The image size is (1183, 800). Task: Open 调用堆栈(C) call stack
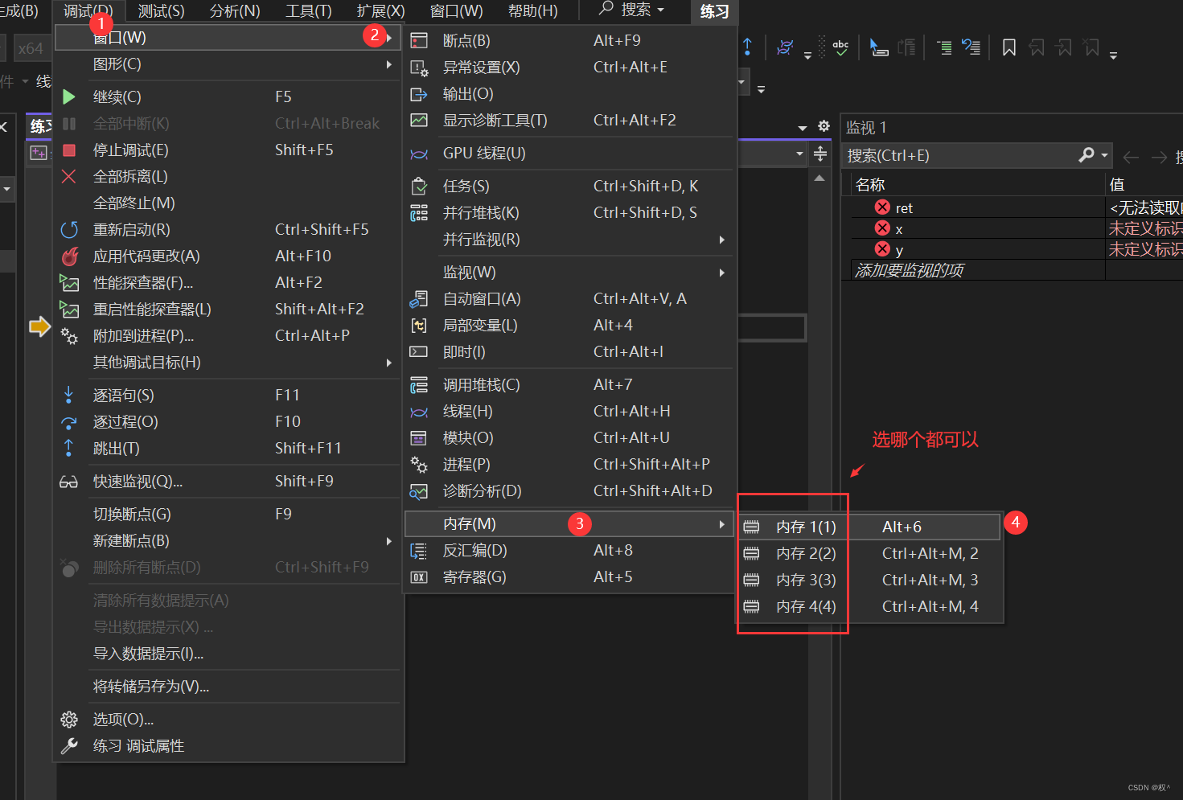click(570, 384)
